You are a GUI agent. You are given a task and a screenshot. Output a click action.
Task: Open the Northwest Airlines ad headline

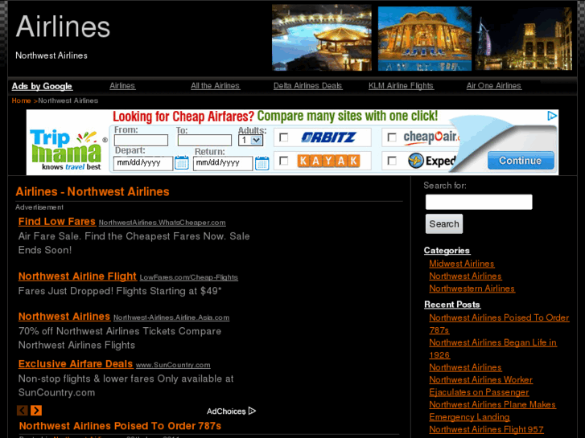click(x=64, y=317)
